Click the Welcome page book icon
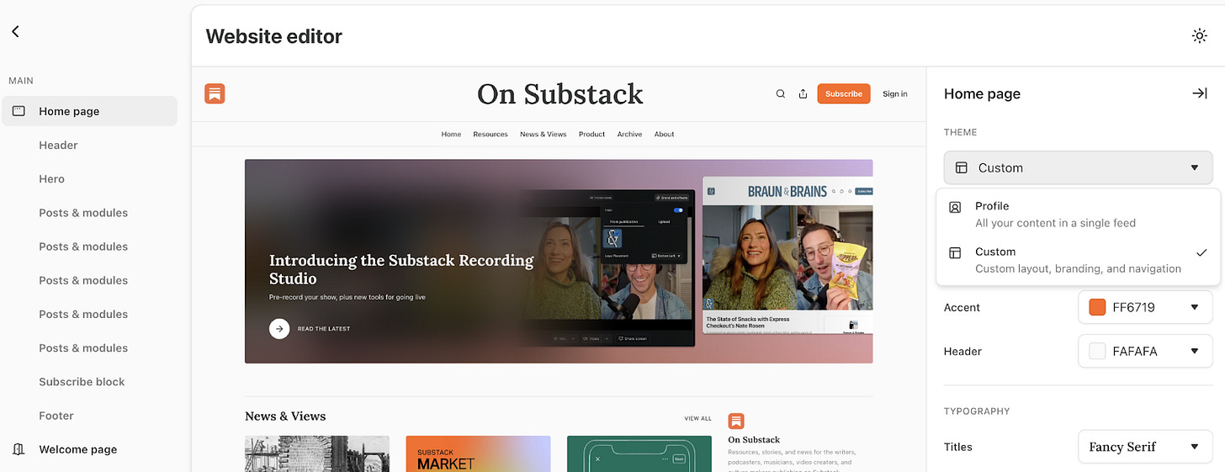 pyautogui.click(x=19, y=449)
